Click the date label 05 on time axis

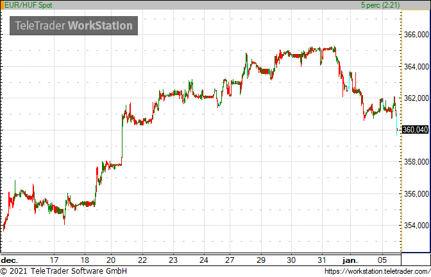click(382, 260)
